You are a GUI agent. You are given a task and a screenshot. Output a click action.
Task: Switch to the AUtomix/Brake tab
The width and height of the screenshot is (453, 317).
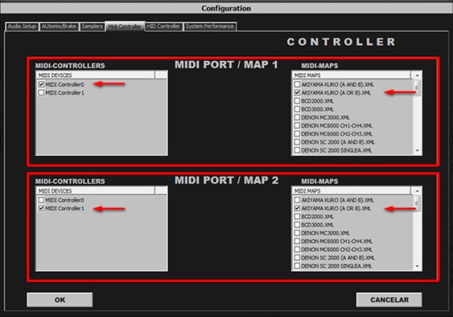(59, 26)
